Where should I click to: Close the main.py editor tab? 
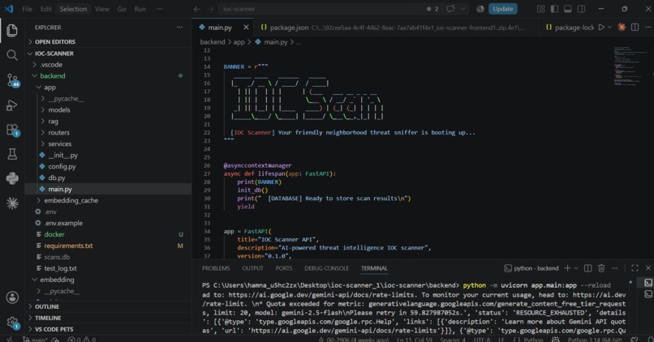tap(246, 27)
